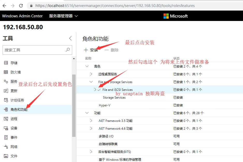Select the Hyper-V role row
Viewport: 243px width, 162px height.
coord(160,105)
